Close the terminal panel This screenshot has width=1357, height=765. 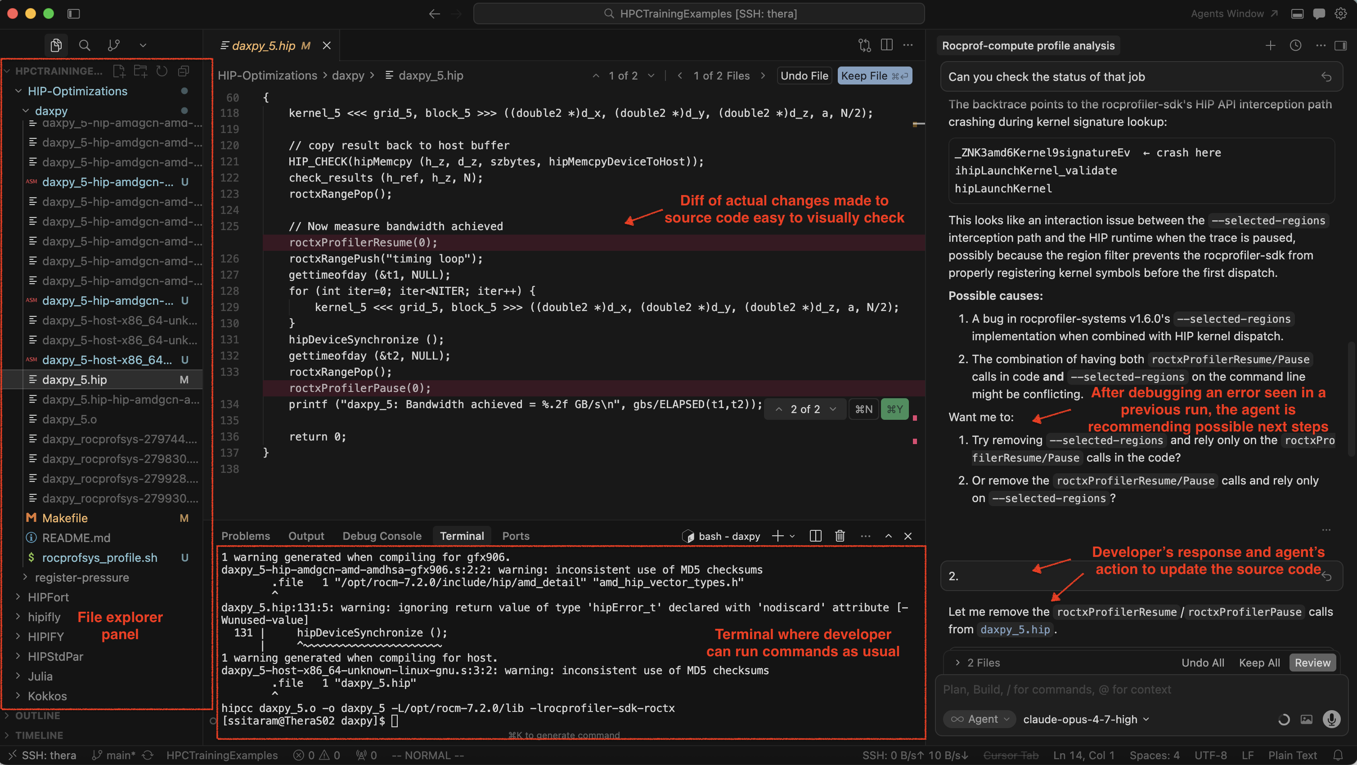[908, 536]
